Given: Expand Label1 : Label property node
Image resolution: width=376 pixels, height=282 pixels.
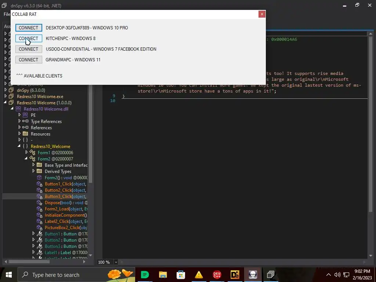Looking at the screenshot, I should click(33, 252).
